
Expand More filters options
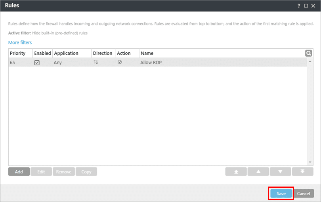tap(20, 42)
